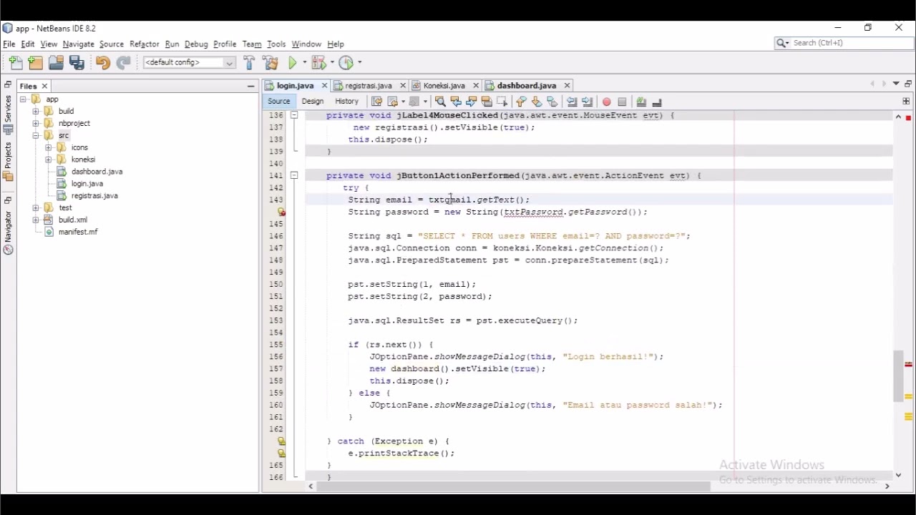Open the Services side panel
The image size is (916, 515).
coord(8,114)
